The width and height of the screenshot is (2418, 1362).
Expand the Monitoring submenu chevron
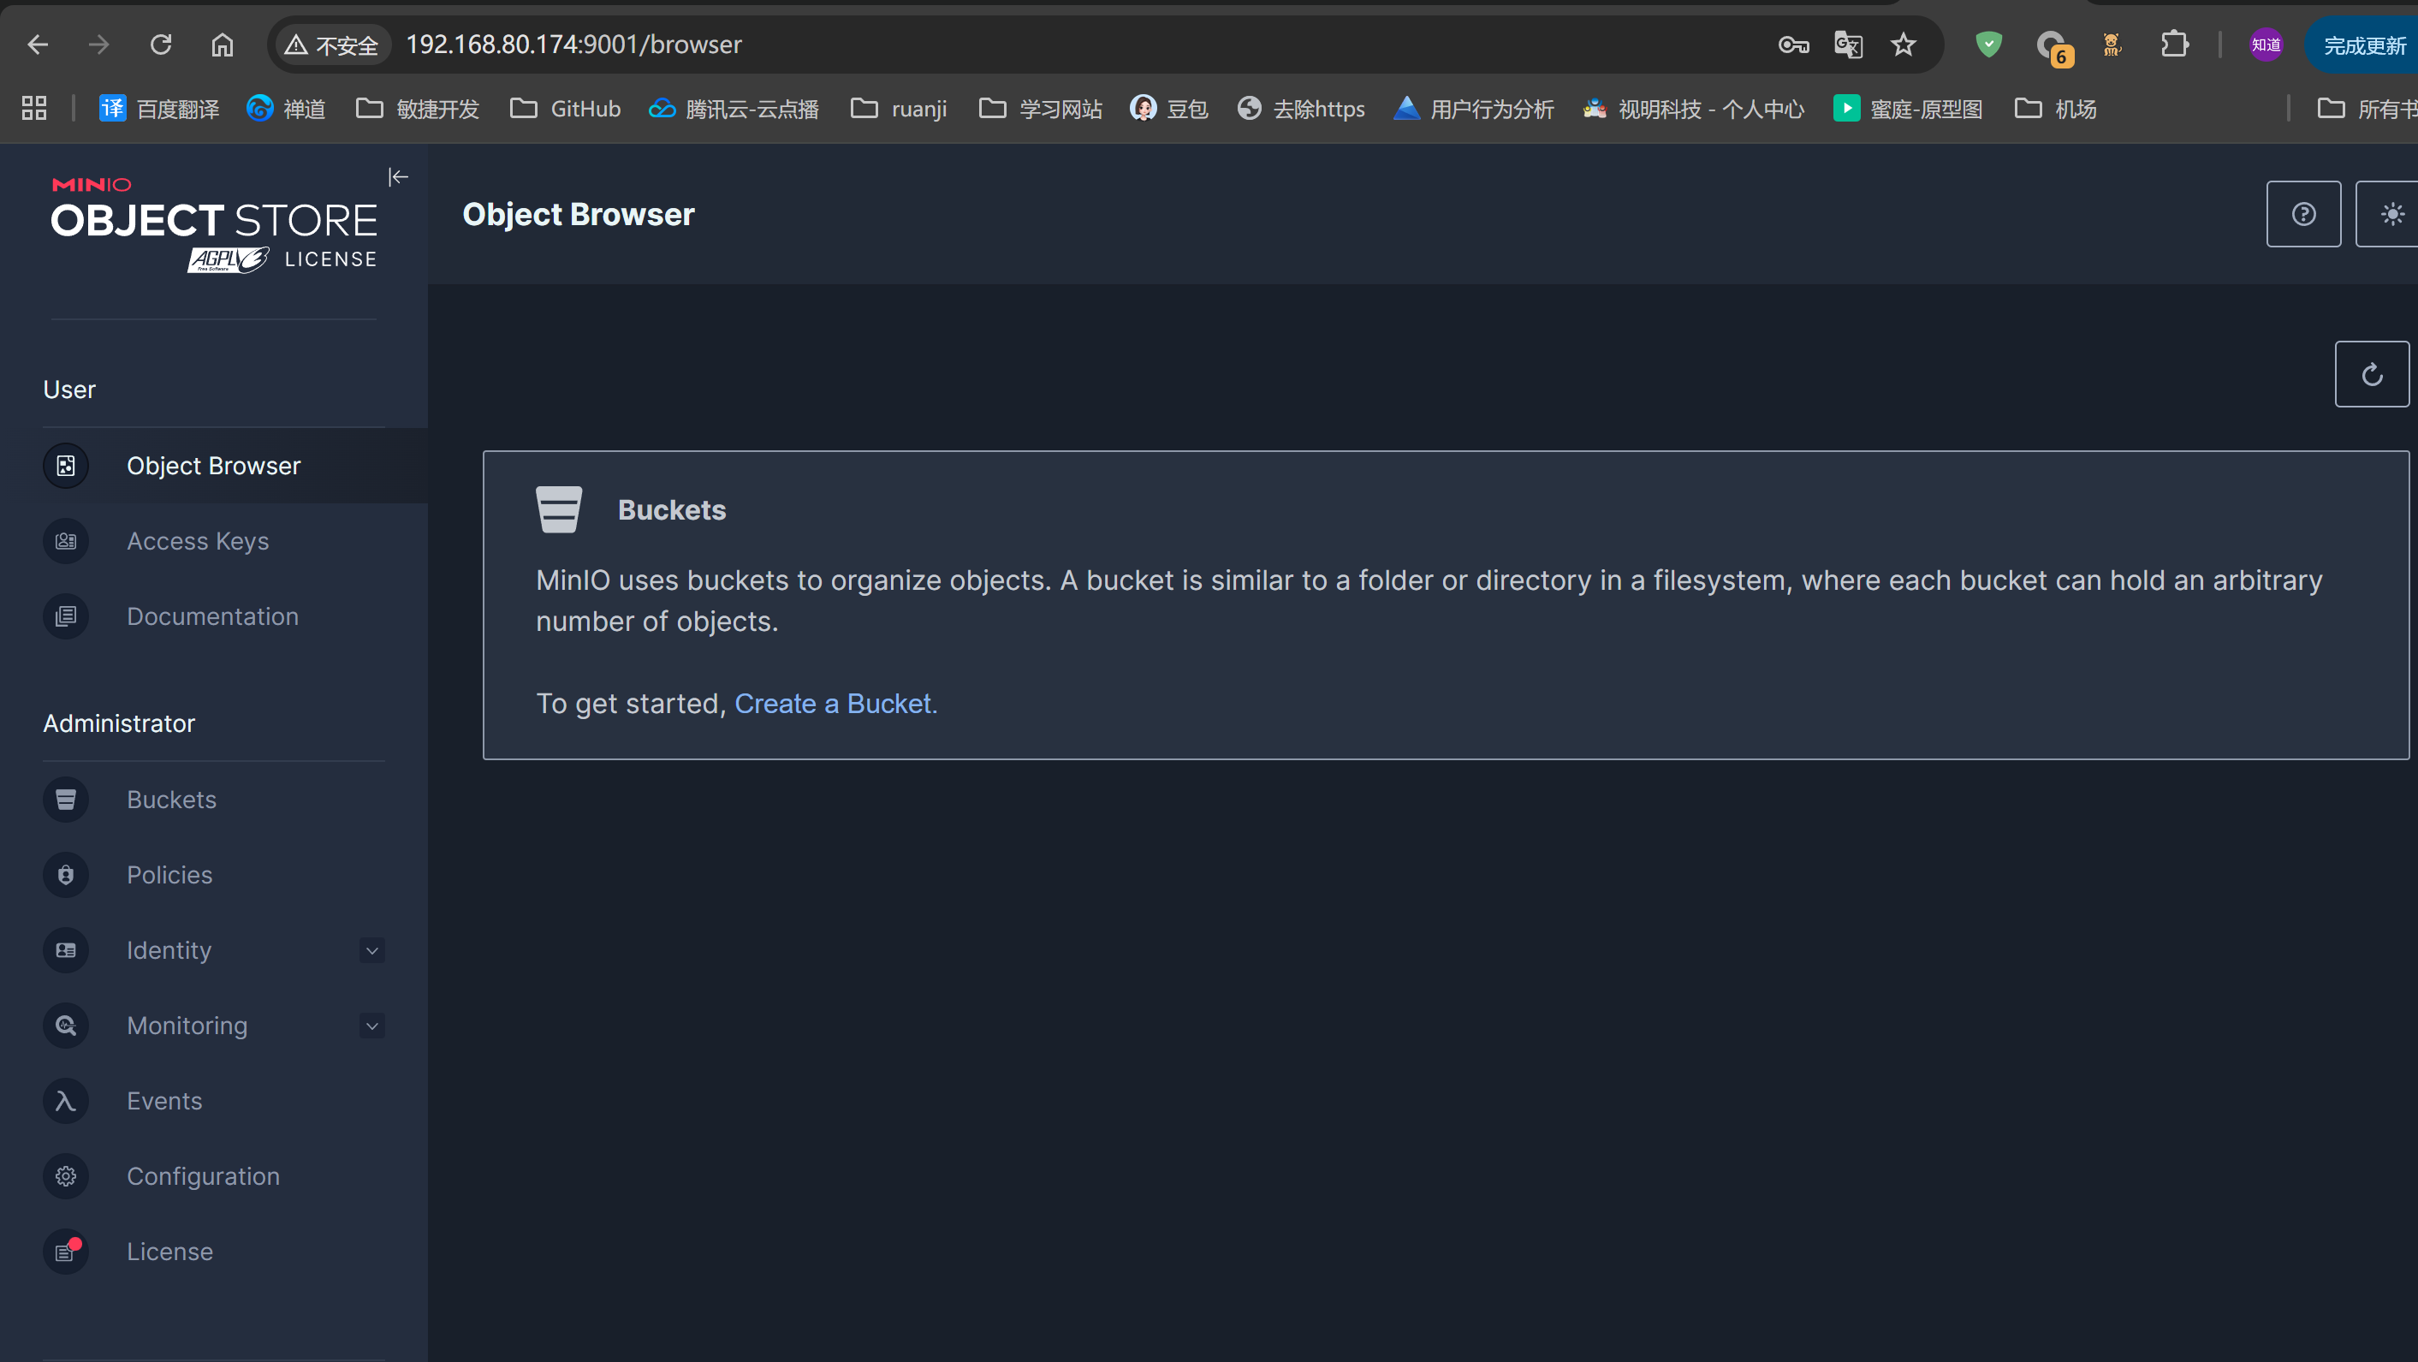[x=371, y=1025]
